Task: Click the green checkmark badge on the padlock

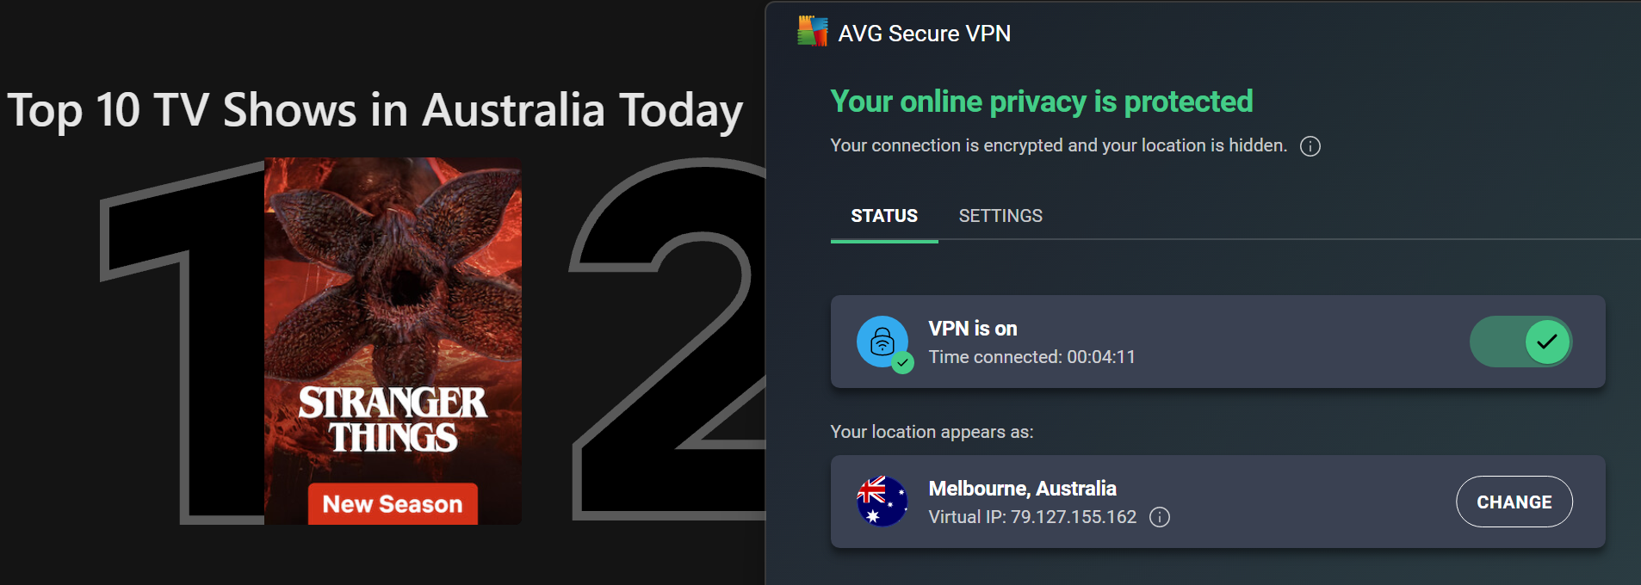Action: point(902,363)
